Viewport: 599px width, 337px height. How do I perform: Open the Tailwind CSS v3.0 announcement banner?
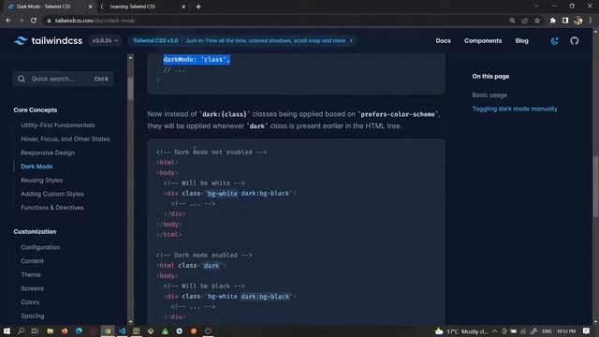pos(242,40)
